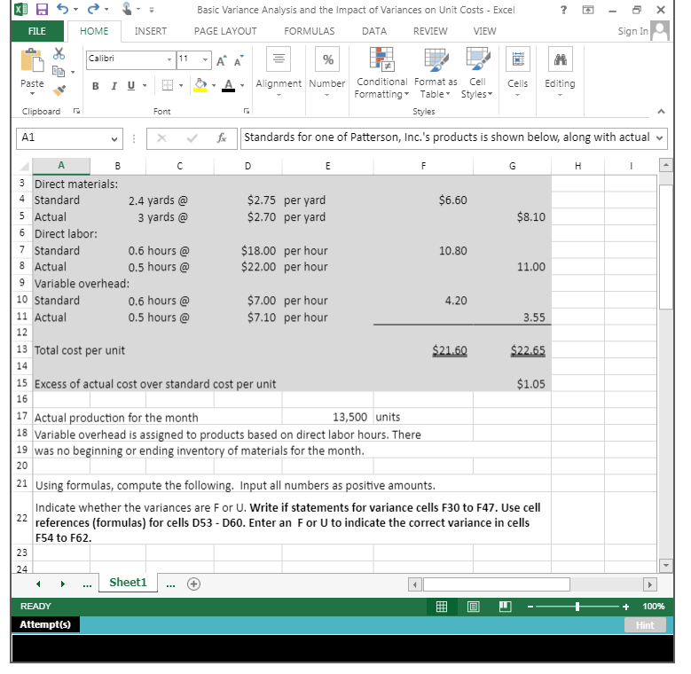Open the Name Box A1 dropdown
Screen dimensions: 691x674
(x=114, y=139)
